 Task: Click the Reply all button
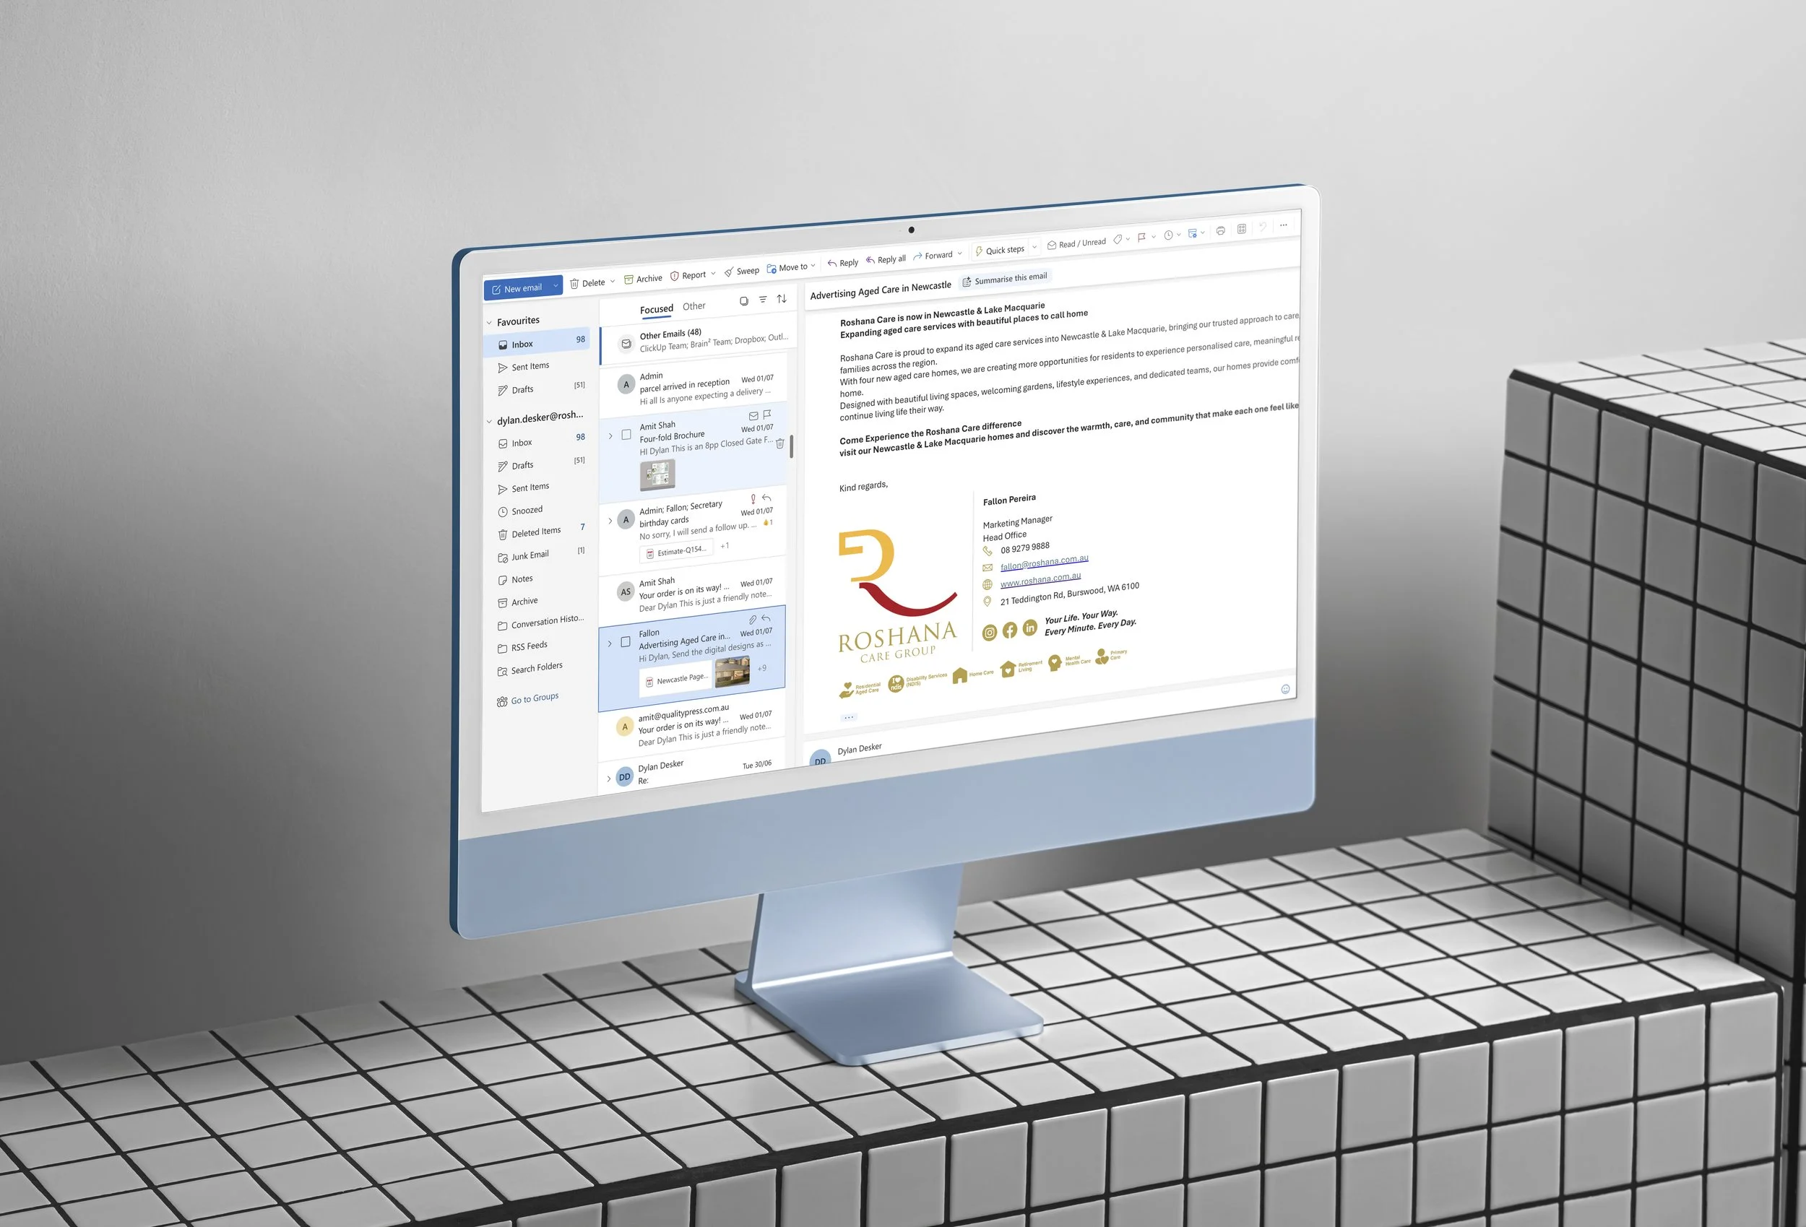(x=886, y=259)
